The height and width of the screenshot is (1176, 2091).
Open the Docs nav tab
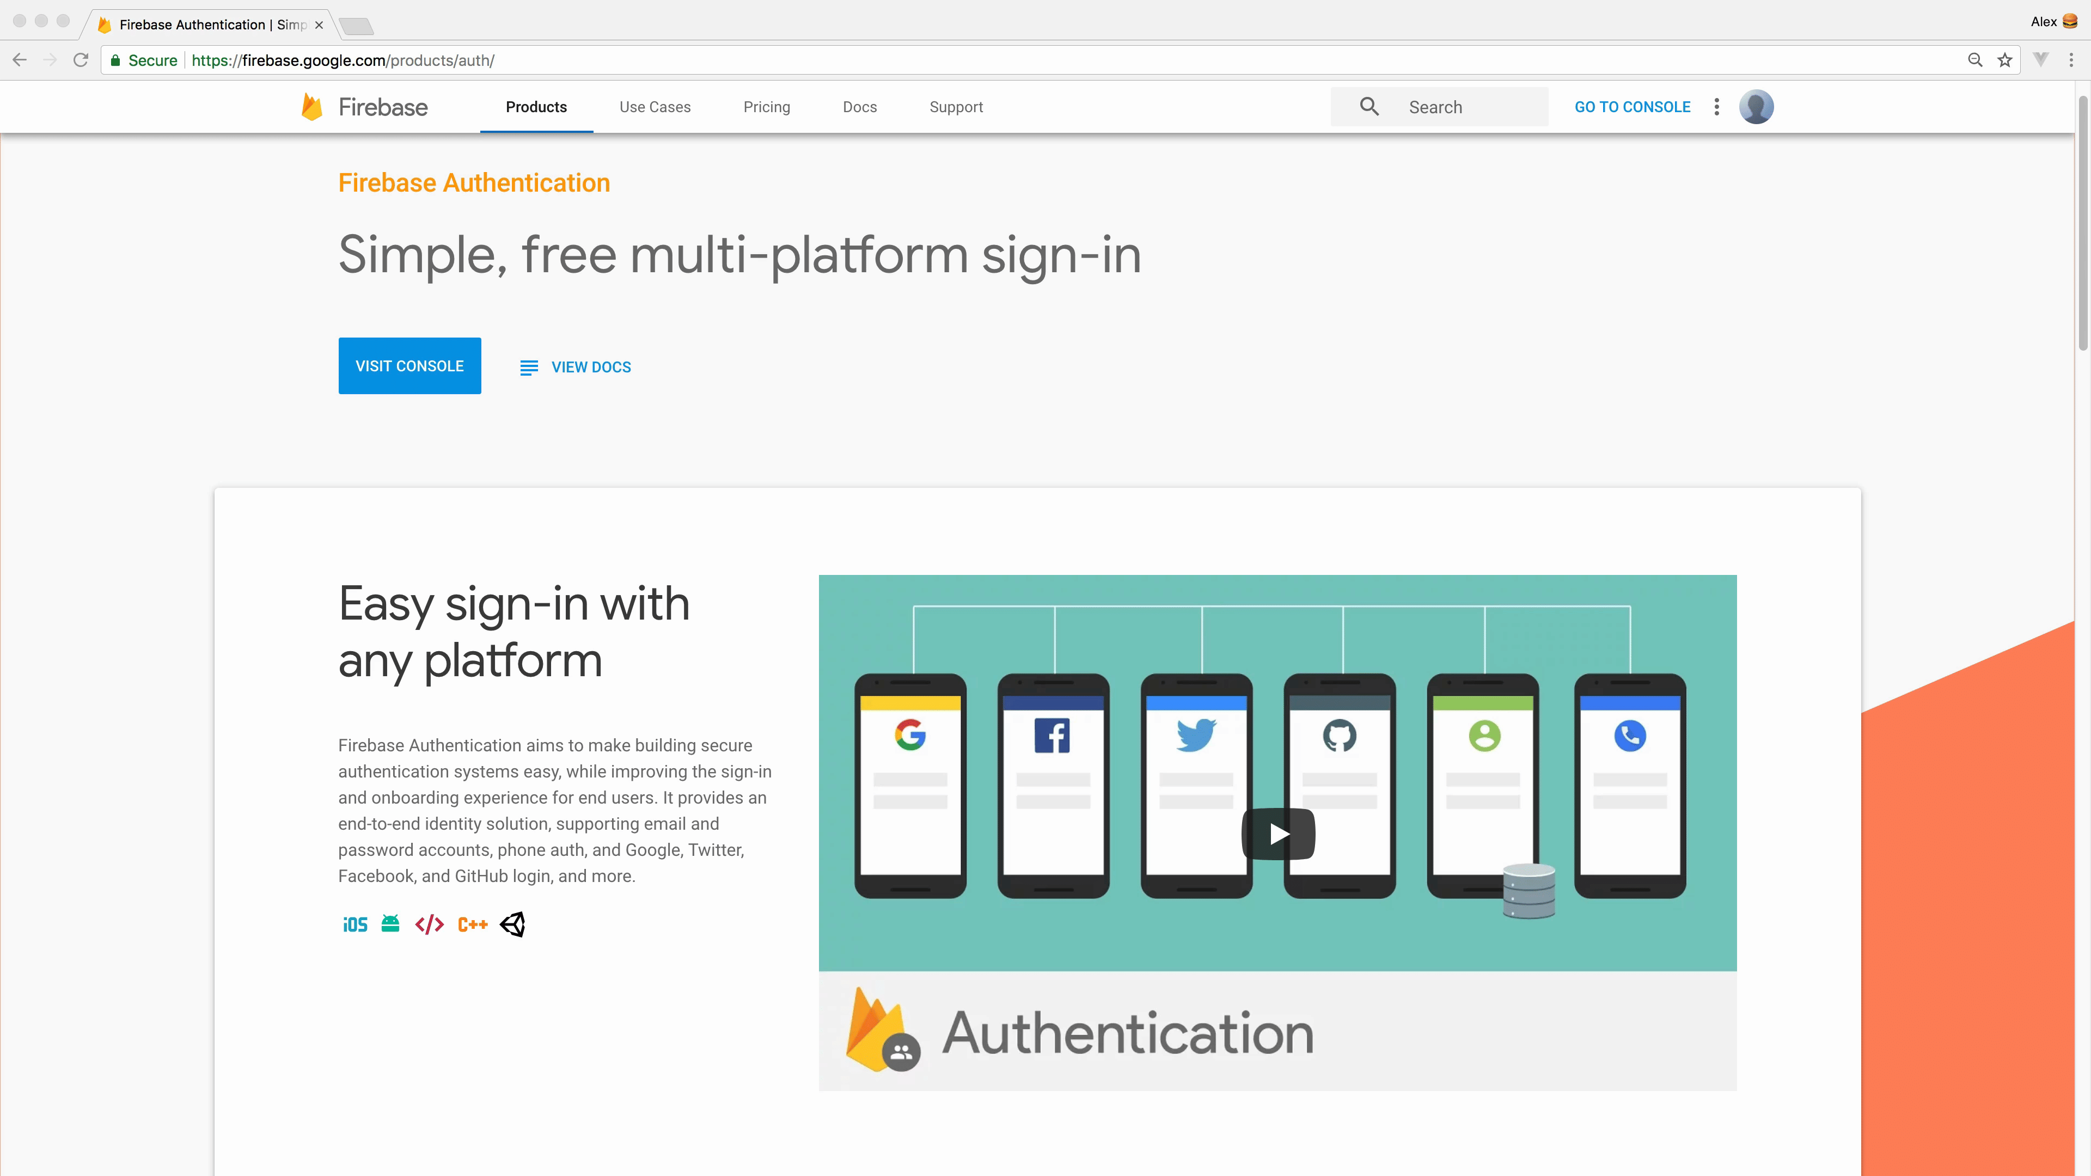860,107
